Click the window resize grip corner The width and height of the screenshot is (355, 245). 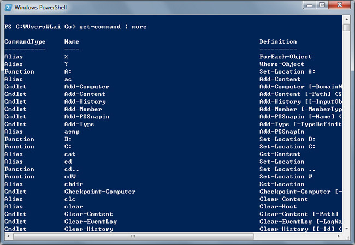(x=347, y=237)
